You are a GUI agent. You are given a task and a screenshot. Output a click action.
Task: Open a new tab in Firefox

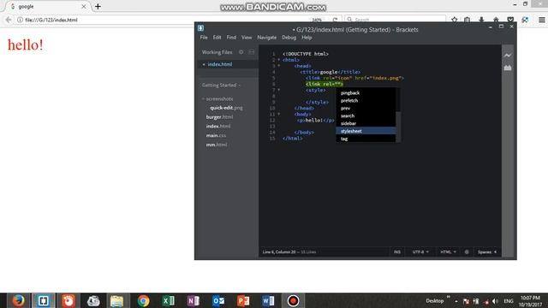click(x=98, y=6)
